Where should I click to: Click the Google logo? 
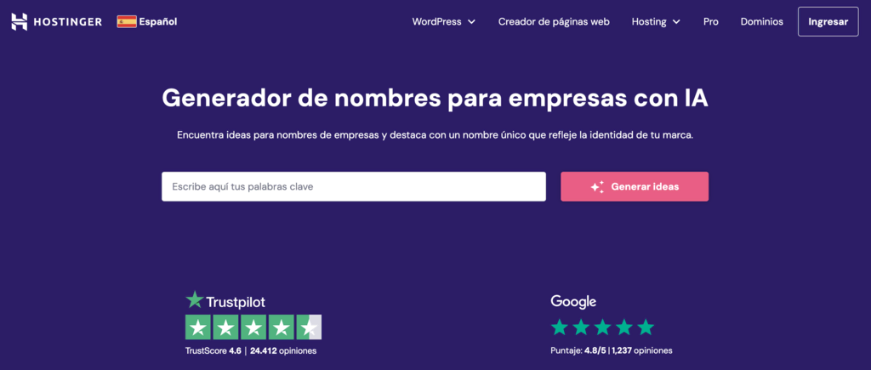point(573,301)
